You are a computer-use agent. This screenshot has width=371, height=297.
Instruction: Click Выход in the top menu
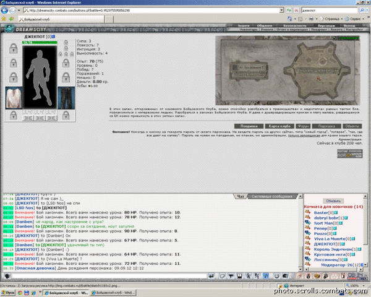349,25
